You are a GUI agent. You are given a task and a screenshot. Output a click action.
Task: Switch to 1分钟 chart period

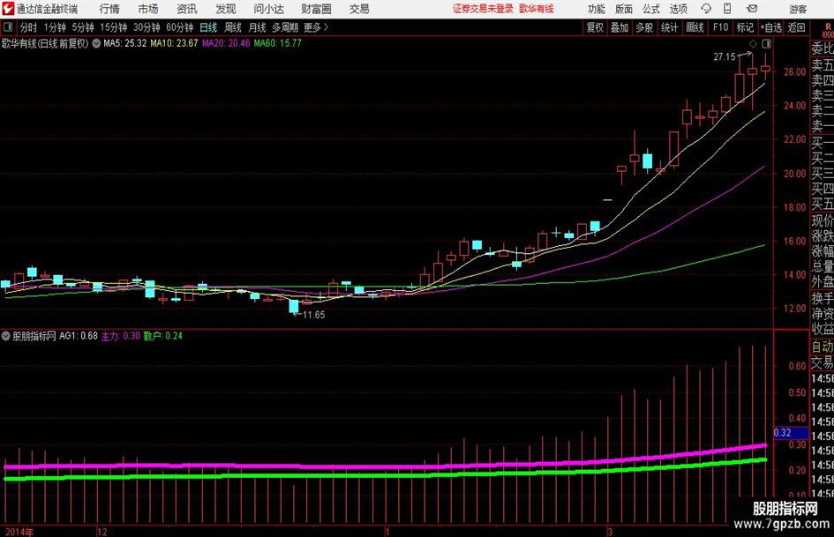click(x=55, y=27)
